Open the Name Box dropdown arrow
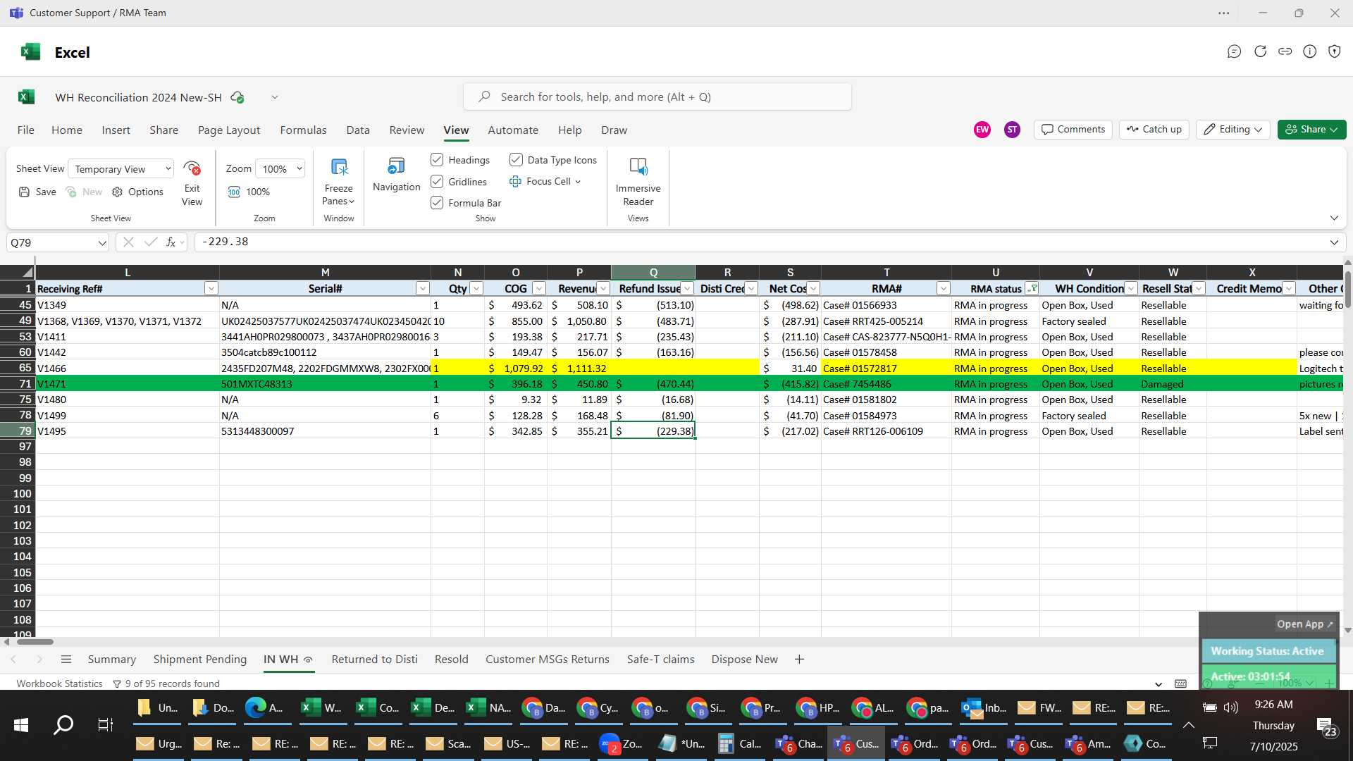The height and width of the screenshot is (761, 1353). pos(102,243)
